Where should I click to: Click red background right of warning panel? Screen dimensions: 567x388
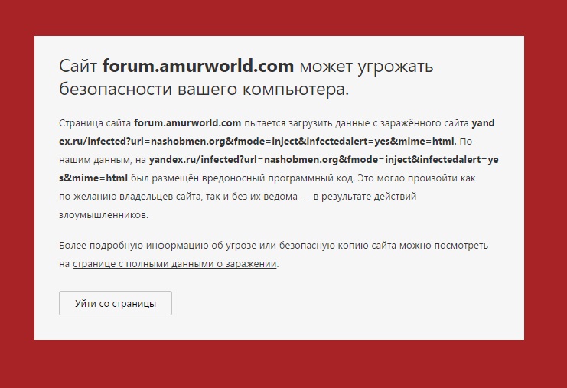[x=546, y=191]
